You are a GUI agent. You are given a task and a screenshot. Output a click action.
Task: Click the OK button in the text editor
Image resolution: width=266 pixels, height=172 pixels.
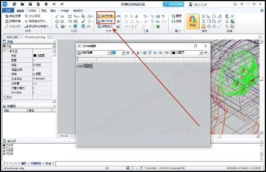[205, 52]
